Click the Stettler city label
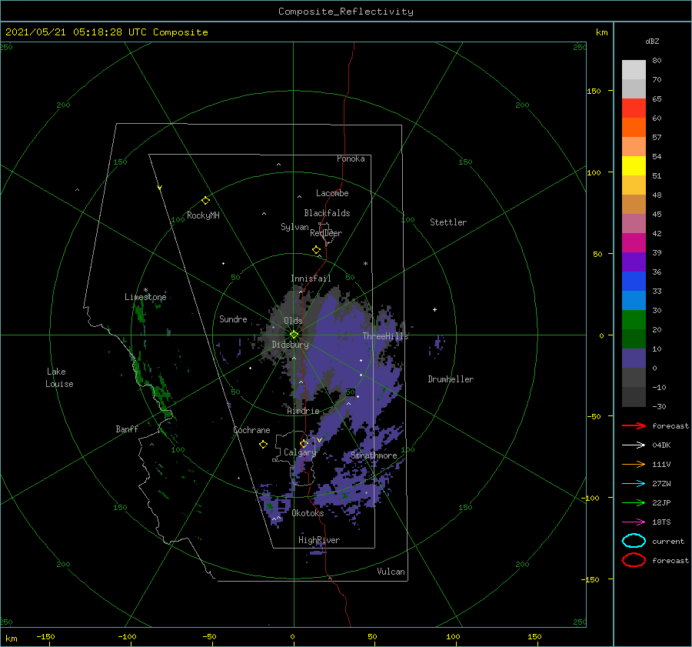 pos(448,222)
